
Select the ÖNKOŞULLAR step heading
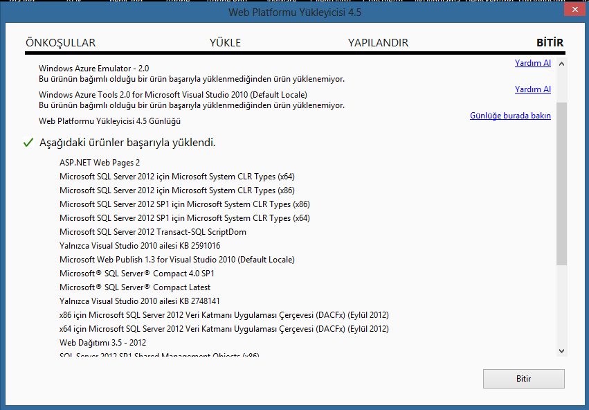pyautogui.click(x=60, y=43)
